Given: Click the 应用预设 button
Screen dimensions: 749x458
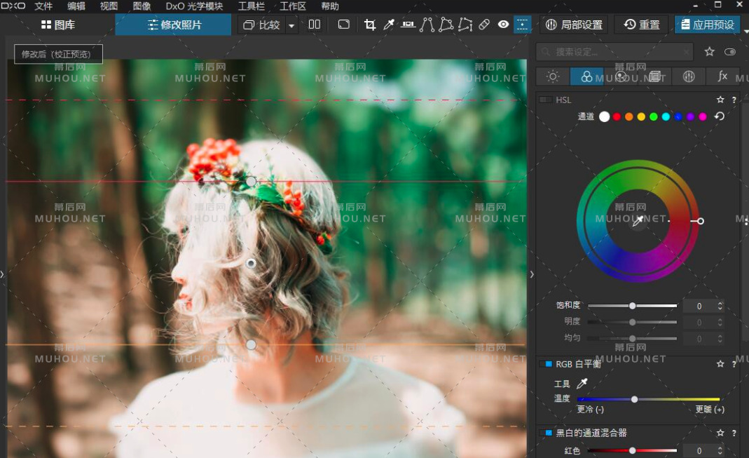Looking at the screenshot, I should 708,25.
